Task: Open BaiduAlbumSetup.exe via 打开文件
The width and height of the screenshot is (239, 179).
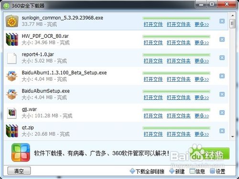Action: [x=153, y=97]
